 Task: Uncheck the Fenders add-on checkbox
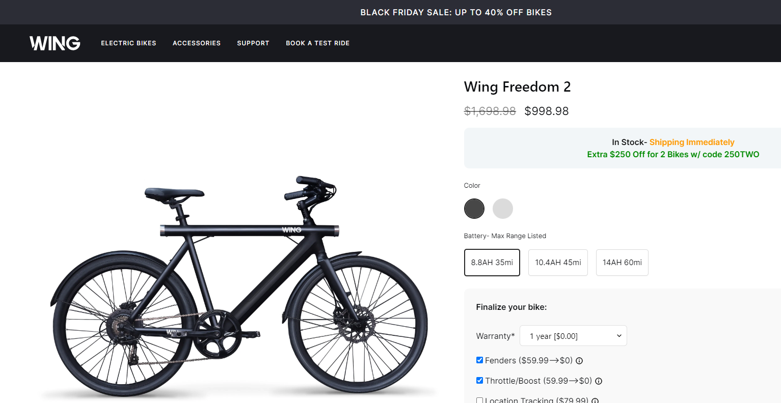point(479,360)
